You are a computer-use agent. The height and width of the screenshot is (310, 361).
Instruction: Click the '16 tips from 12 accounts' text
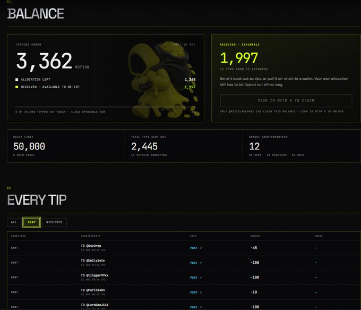tap(244, 69)
